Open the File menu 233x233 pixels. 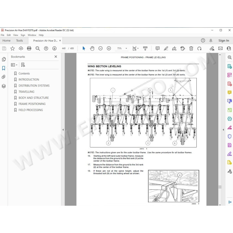pos(3,35)
